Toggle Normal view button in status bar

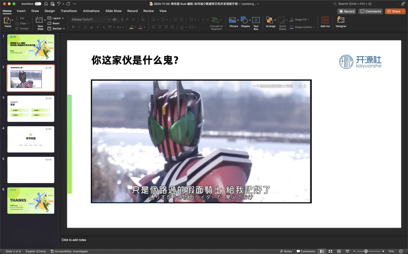pyautogui.click(x=322, y=251)
